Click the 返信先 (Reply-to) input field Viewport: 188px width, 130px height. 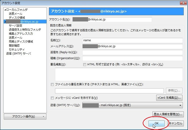(132, 52)
